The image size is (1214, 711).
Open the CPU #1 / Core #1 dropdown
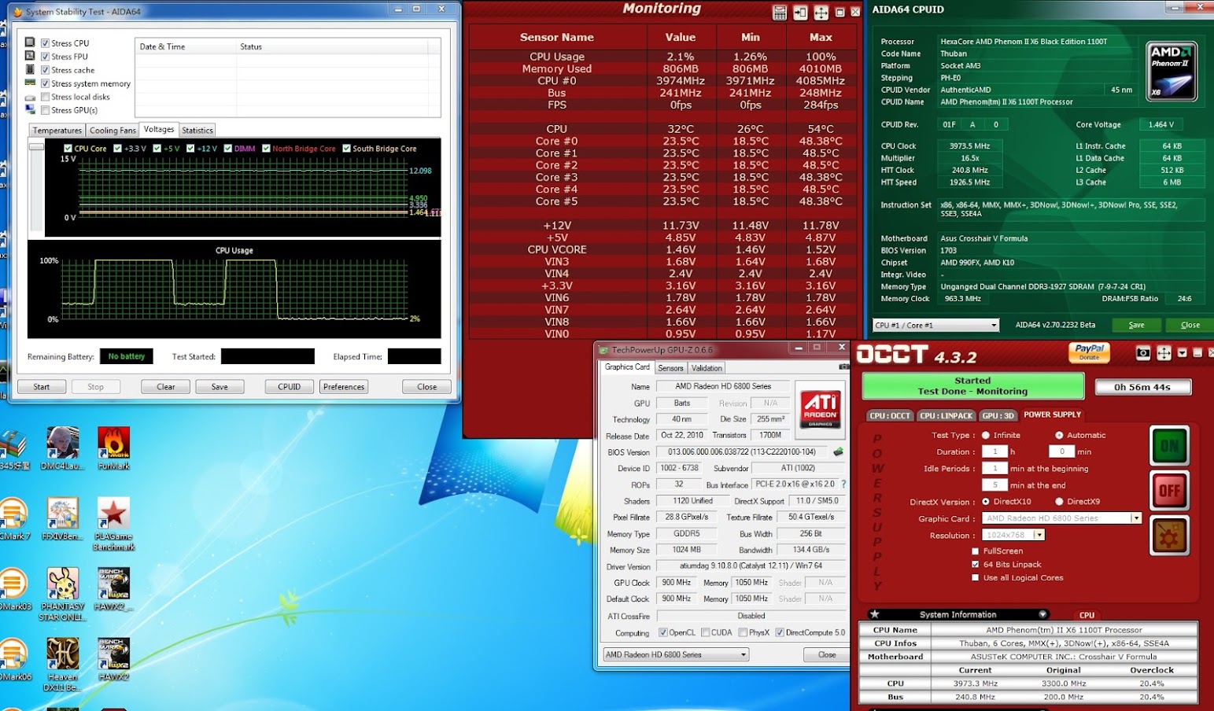point(935,325)
